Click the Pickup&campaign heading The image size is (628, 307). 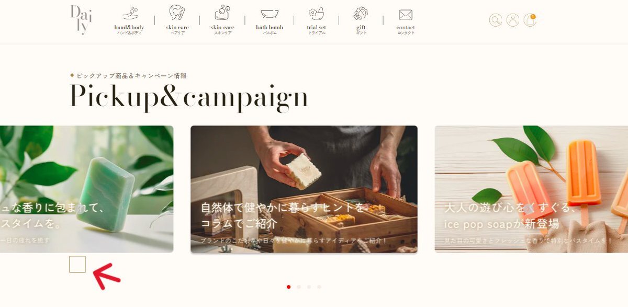(188, 98)
